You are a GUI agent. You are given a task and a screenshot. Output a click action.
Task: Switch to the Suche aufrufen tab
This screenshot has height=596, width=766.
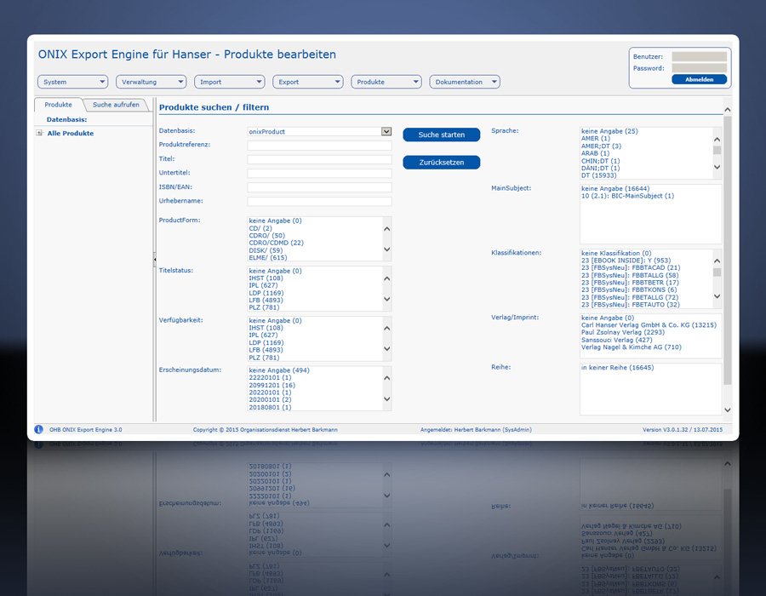click(x=116, y=105)
